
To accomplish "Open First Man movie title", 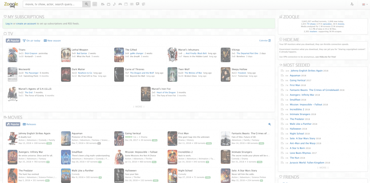I will tap(184, 133).
